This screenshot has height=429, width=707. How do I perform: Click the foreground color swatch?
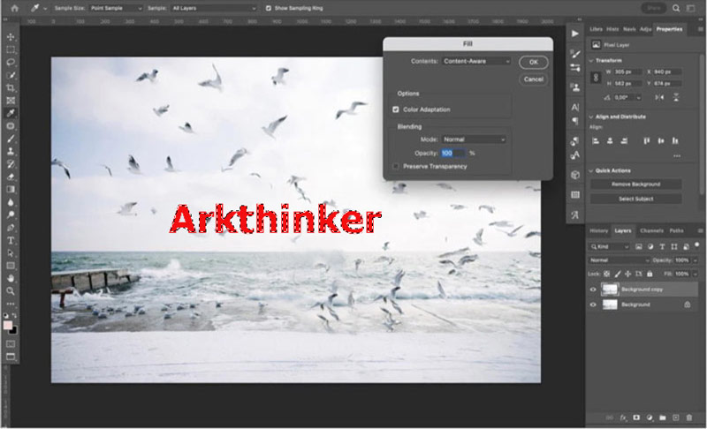(x=8, y=326)
